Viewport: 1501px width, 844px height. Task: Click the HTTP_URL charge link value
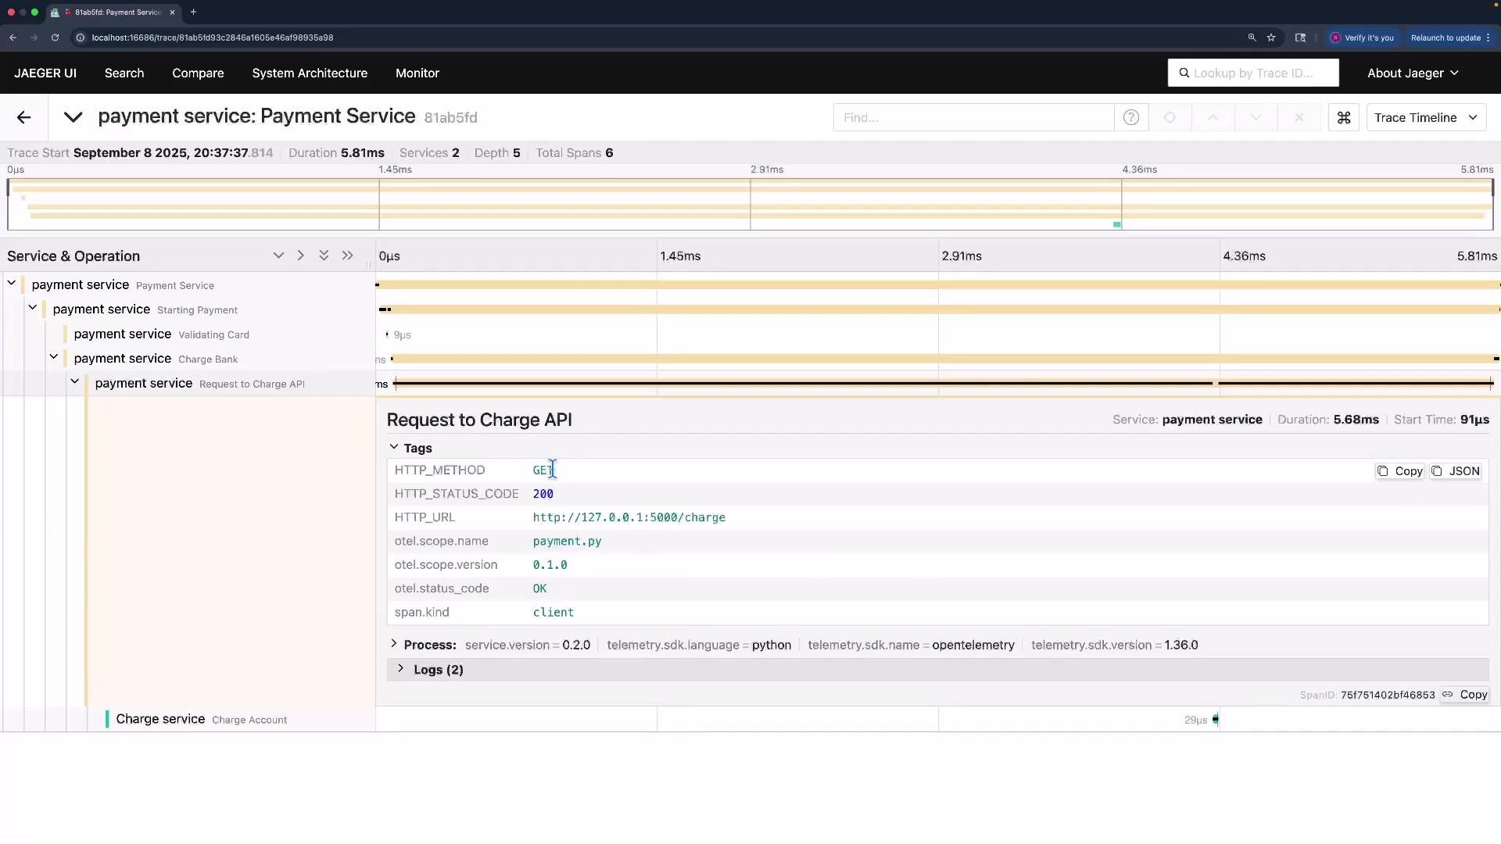[x=629, y=517]
